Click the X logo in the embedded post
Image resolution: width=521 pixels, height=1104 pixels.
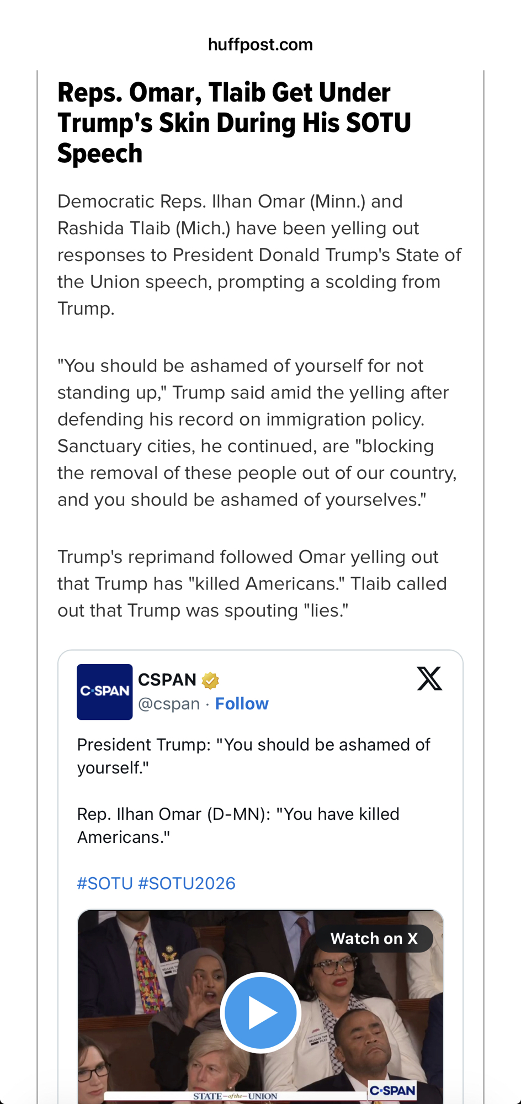pyautogui.click(x=429, y=678)
